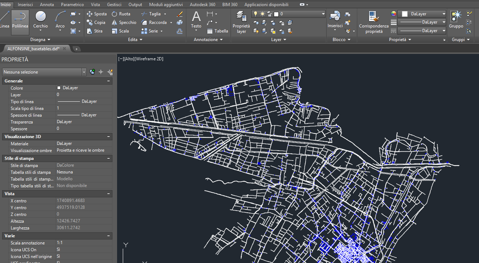
Task: Use the Stira stretch tool
Action: point(95,31)
